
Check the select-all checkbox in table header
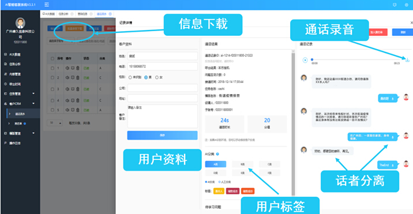pos(52,58)
